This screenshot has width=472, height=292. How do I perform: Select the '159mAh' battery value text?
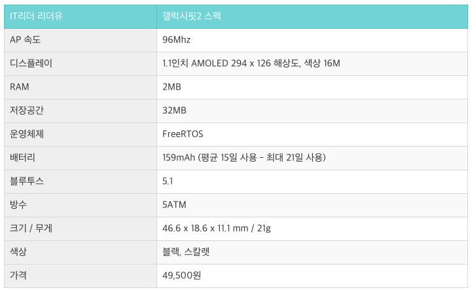[x=179, y=157]
